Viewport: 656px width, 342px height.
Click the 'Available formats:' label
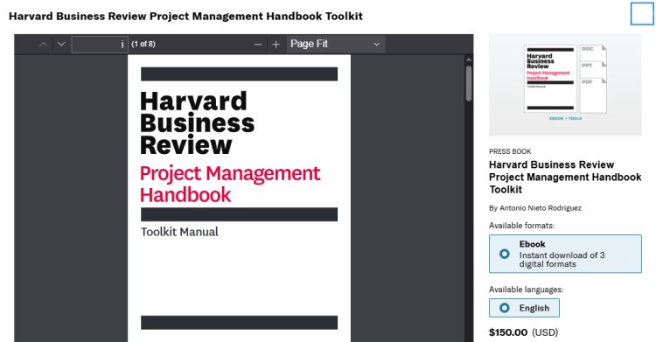point(521,226)
